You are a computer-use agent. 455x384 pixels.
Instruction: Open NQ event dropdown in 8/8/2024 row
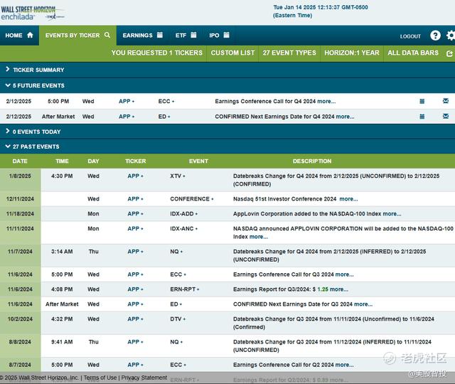(176, 342)
